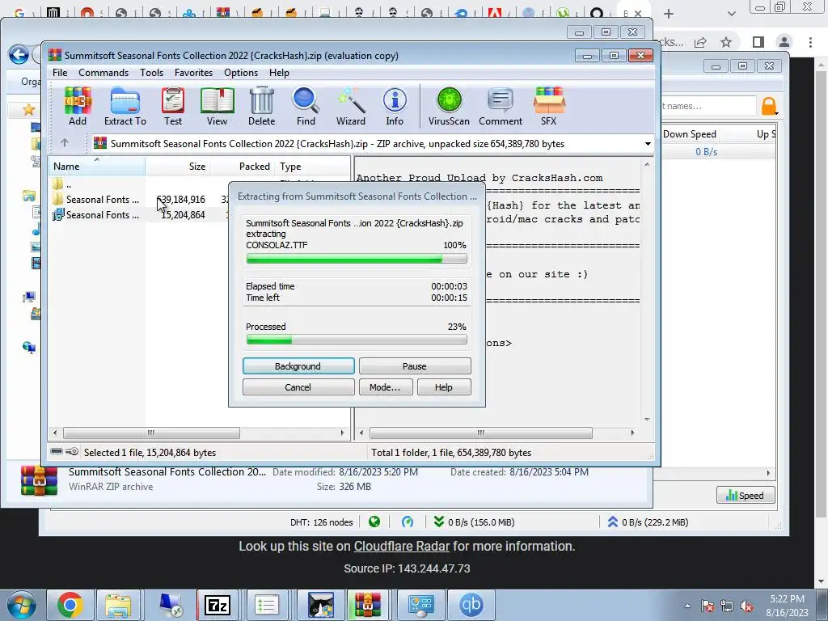Open qBittorrent from the taskbar
This screenshot has width=828, height=621.
tap(471, 605)
